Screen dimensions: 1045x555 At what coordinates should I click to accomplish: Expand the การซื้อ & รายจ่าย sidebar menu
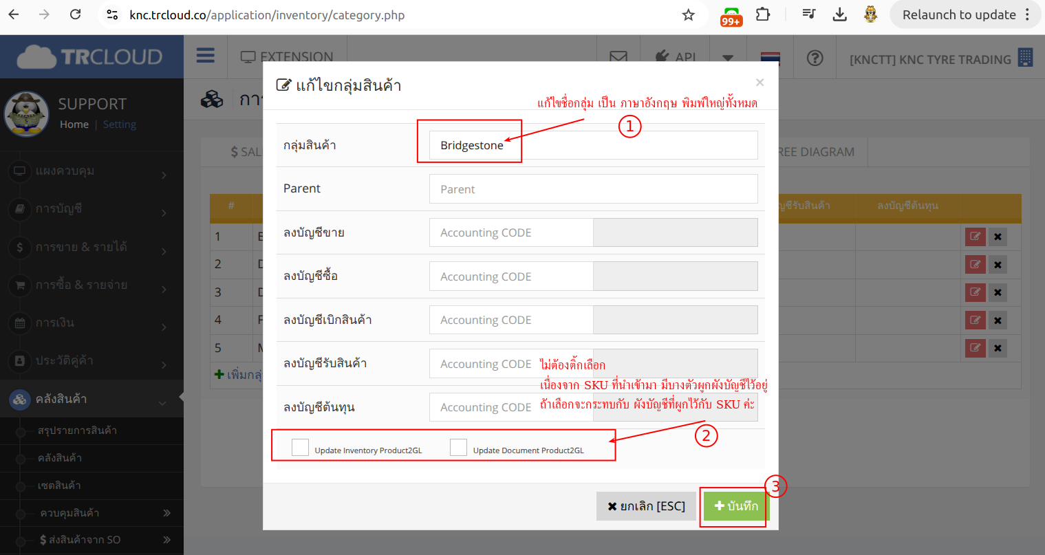point(91,285)
